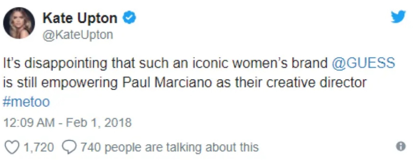Click the 1,720 likes count
This screenshot has width=413, height=160.
(38, 147)
